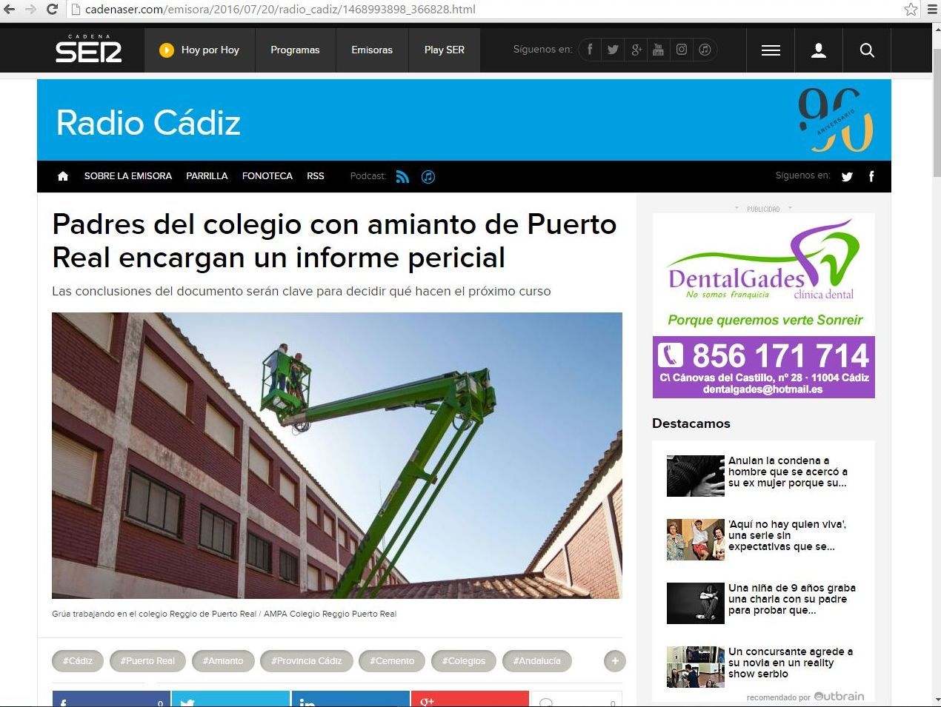Open the 'Aquí no hay quien viva' article thumbnail
The width and height of the screenshot is (941, 707).
695,539
